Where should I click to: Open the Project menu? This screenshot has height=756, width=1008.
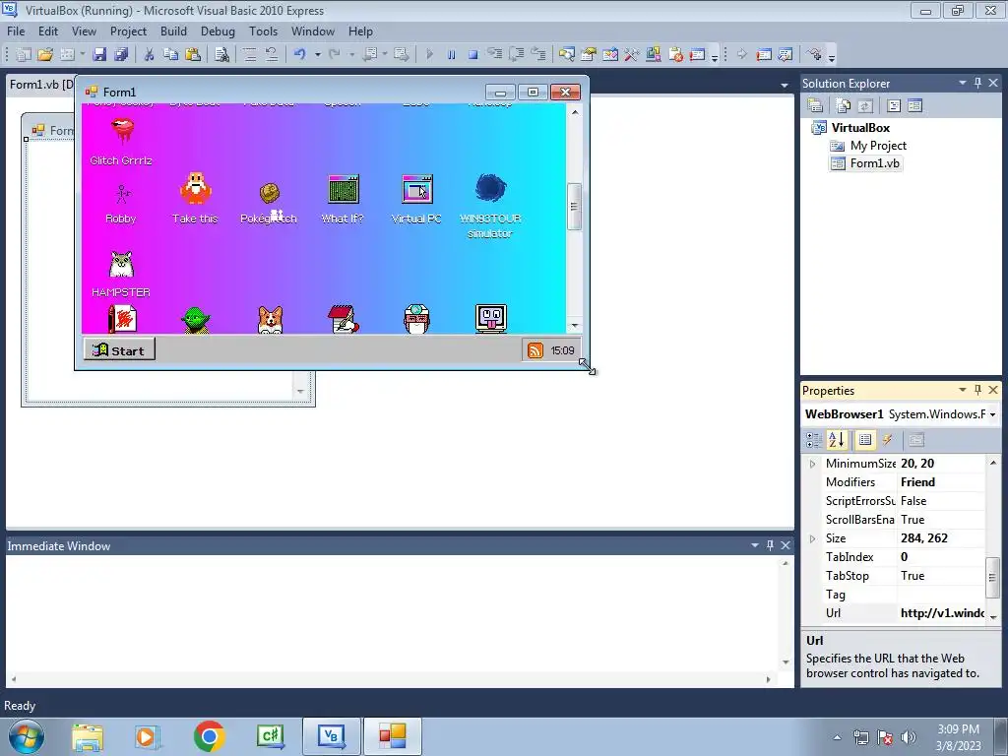click(x=128, y=31)
